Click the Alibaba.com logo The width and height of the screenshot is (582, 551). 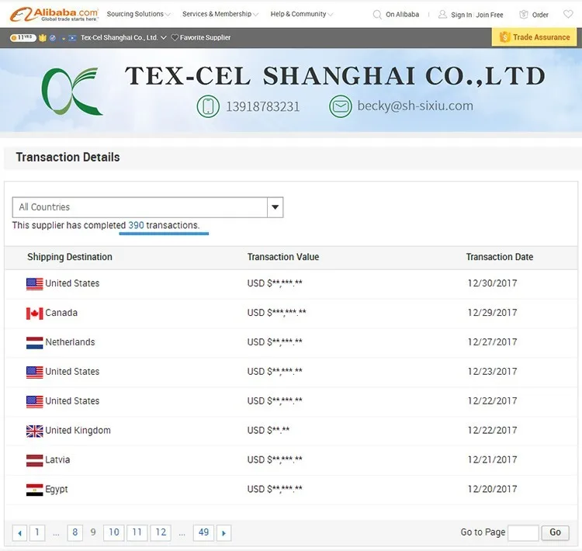[54, 14]
